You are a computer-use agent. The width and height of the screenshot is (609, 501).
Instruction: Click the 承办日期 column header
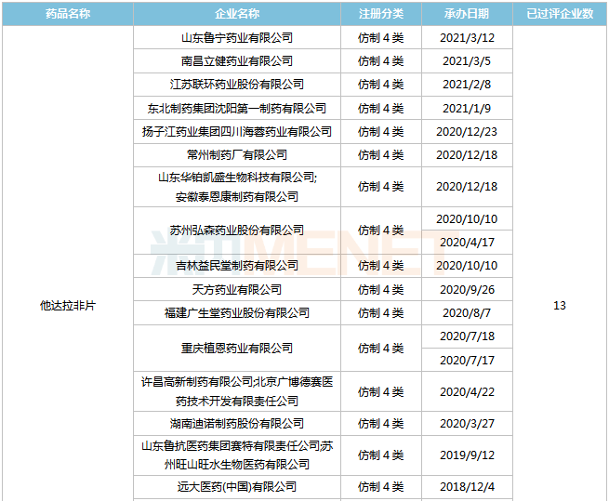[467, 14]
